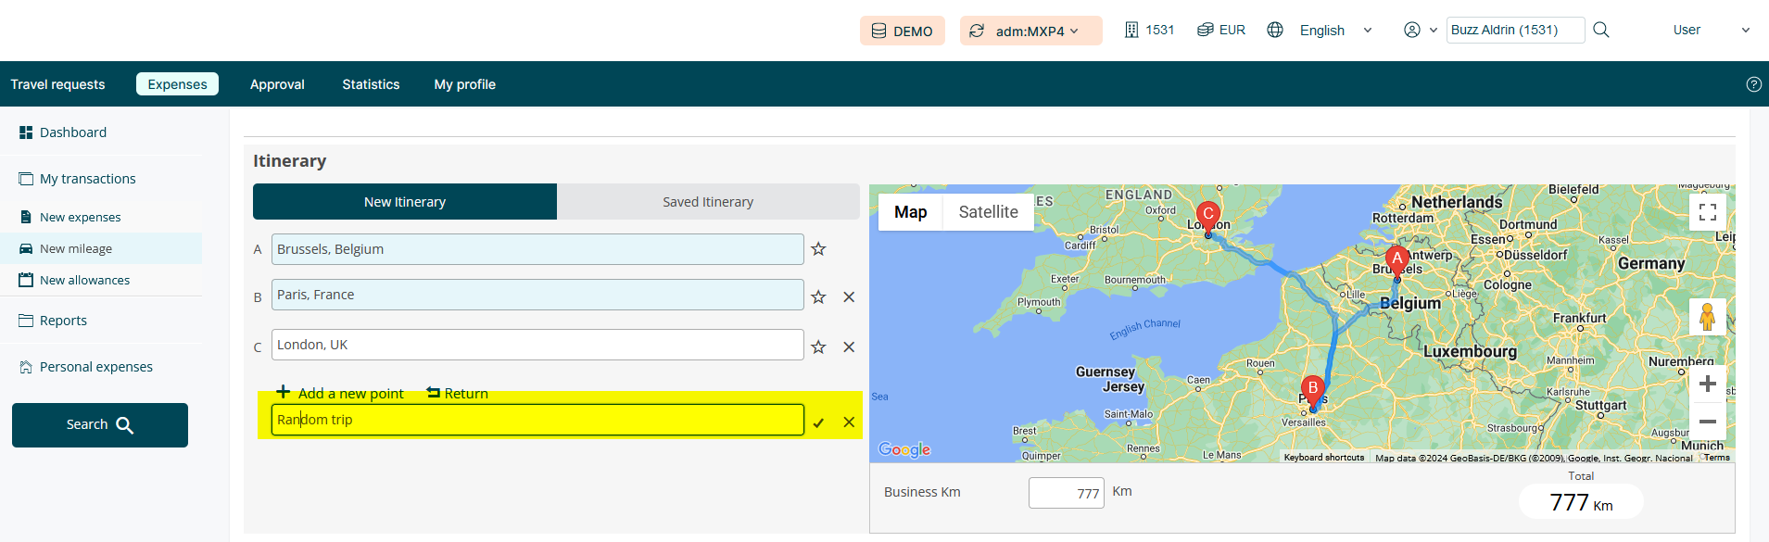This screenshot has width=1769, height=542.
Task: Expand the adm:MXP4 role dropdown
Action: (x=1030, y=31)
